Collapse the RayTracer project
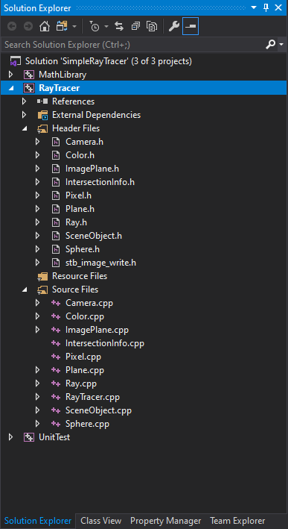Image resolution: width=288 pixels, height=529 pixels. pos(11,88)
